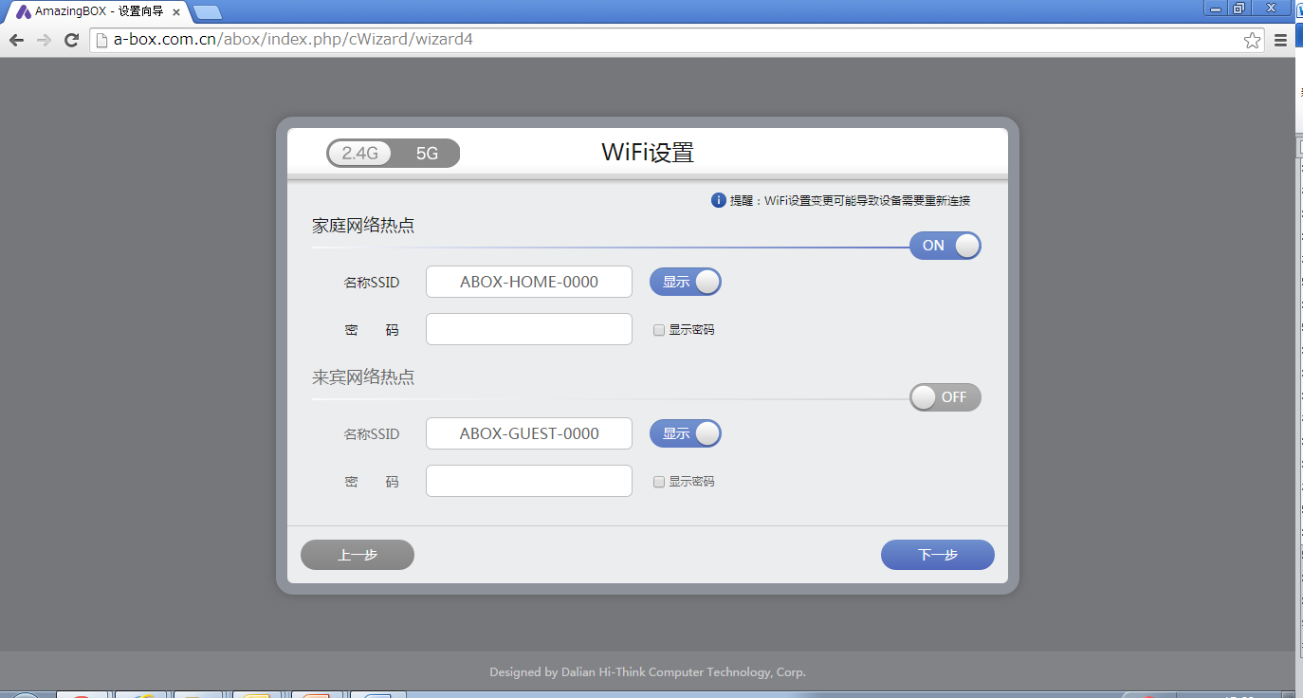
Task: Click the 上一步 previous step button
Action: click(x=358, y=555)
